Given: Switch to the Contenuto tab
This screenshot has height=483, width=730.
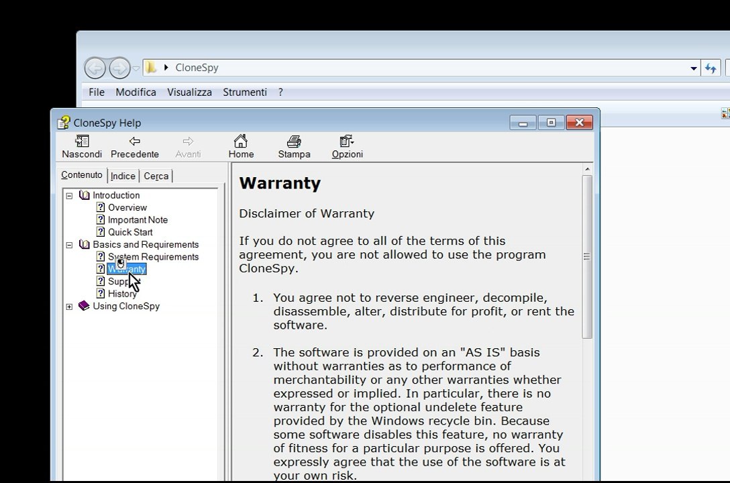Looking at the screenshot, I should (x=82, y=175).
